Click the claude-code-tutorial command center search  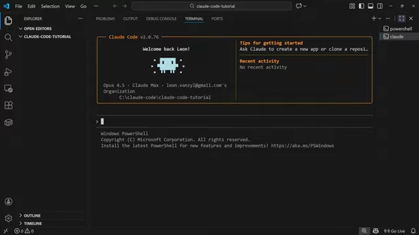(x=211, y=6)
